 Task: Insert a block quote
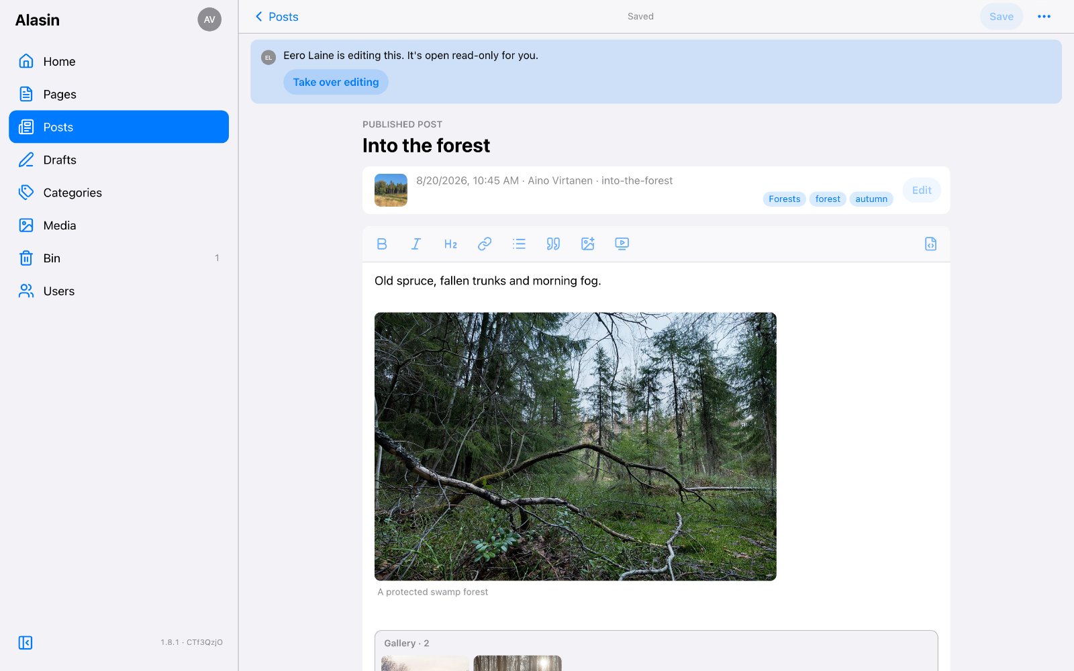pos(553,244)
